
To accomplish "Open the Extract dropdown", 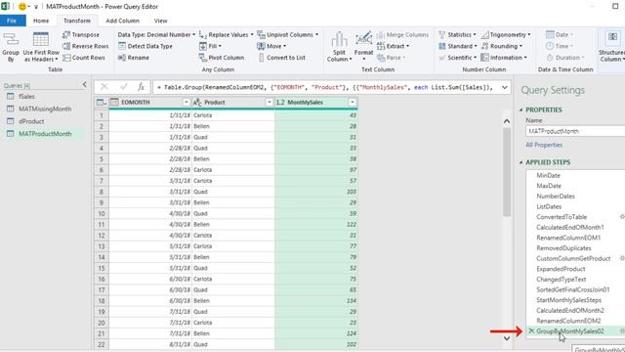I will 393,46.
